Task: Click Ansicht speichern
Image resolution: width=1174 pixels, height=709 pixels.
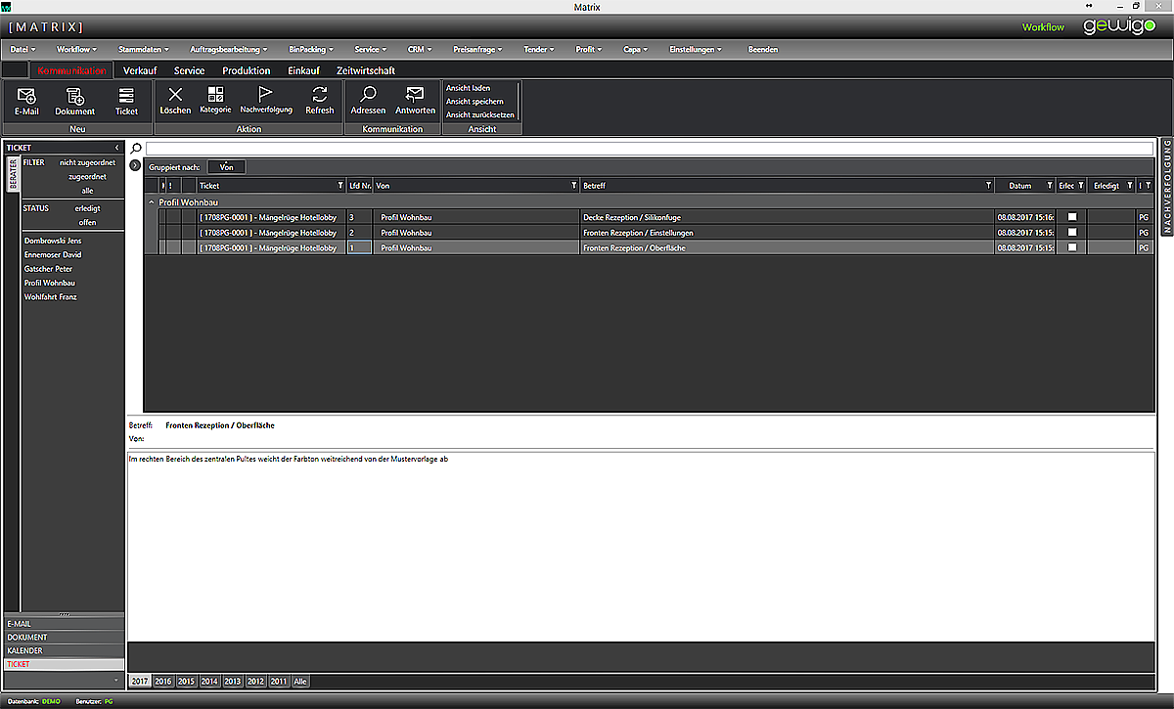Action: click(x=474, y=102)
